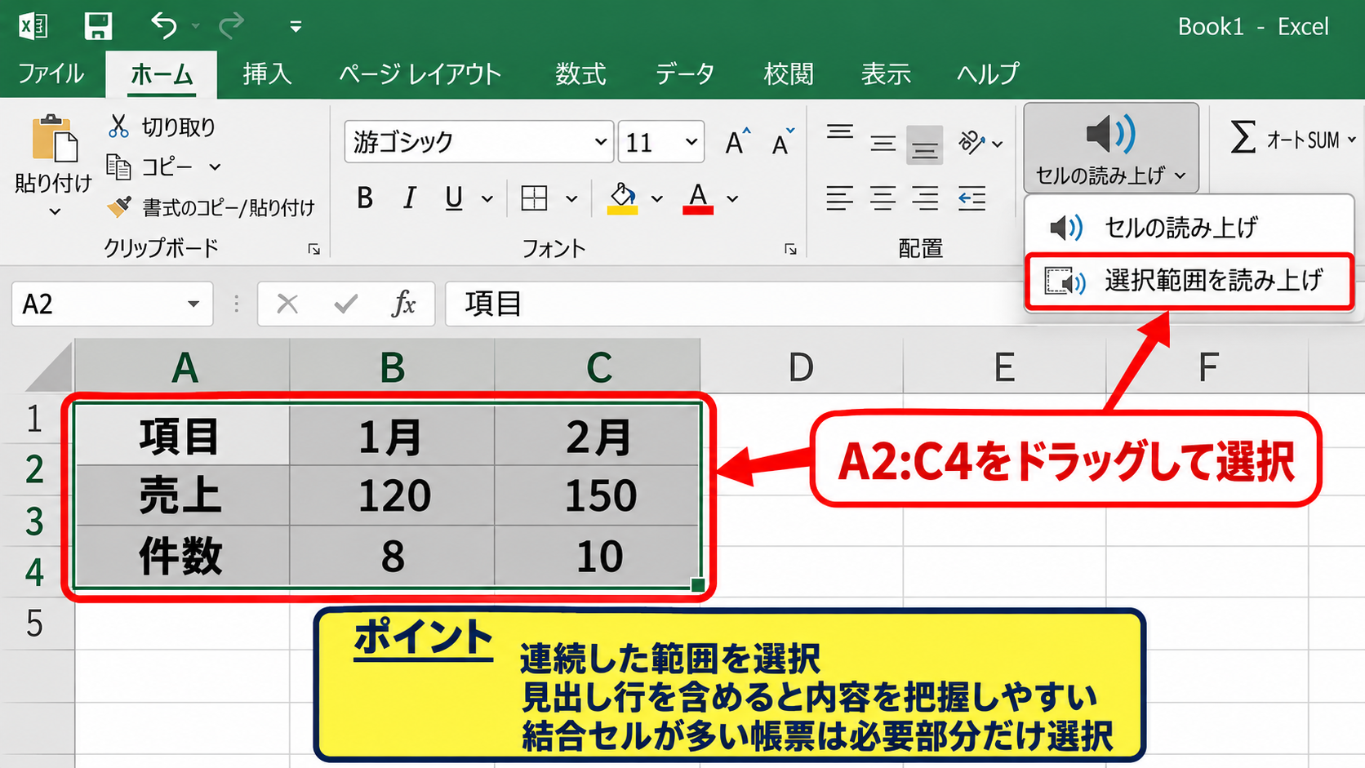Toggle Underline formatting

pyautogui.click(x=454, y=198)
